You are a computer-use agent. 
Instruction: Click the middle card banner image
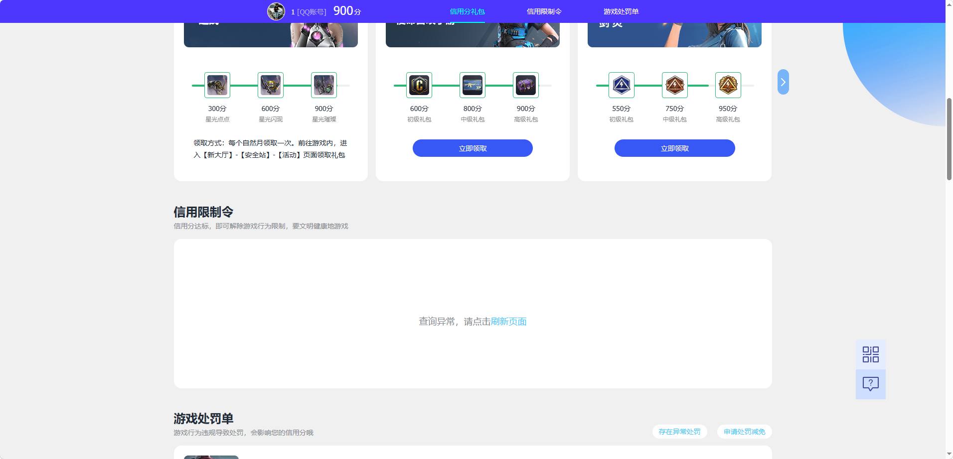pos(473,35)
